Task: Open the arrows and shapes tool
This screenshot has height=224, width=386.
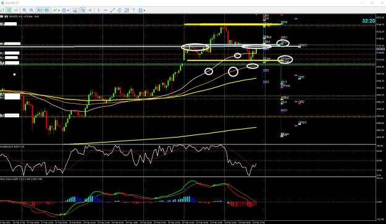Action: [x=140, y=10]
